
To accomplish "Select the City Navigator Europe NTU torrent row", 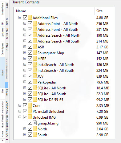I will click(x=7, y=72).
